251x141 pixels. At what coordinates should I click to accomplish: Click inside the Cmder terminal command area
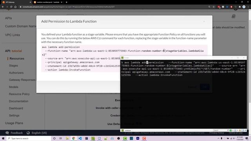tap(184, 94)
